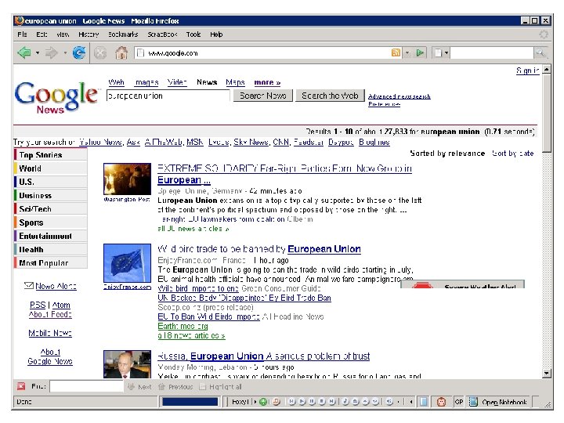564x423 pixels.
Task: Close the Find bar with the red X
Action: coord(21,386)
